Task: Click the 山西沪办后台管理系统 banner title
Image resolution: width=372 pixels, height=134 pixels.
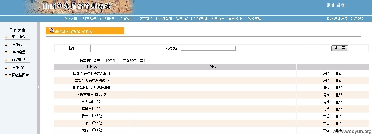Action: pos(77,6)
